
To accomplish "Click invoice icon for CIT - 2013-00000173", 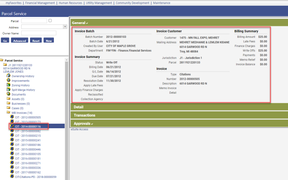I will (12, 121).
